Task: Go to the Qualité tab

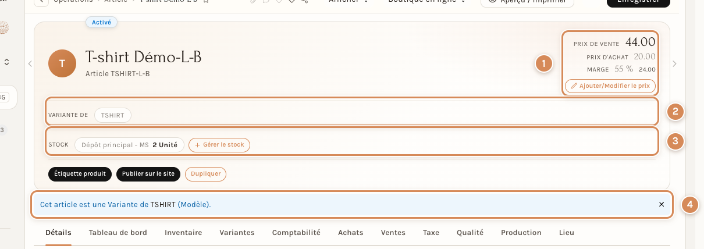Action: [470, 233]
